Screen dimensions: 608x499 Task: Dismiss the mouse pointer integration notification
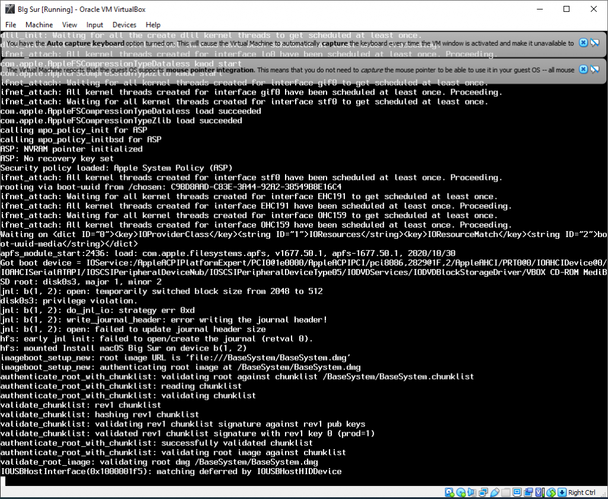(582, 70)
